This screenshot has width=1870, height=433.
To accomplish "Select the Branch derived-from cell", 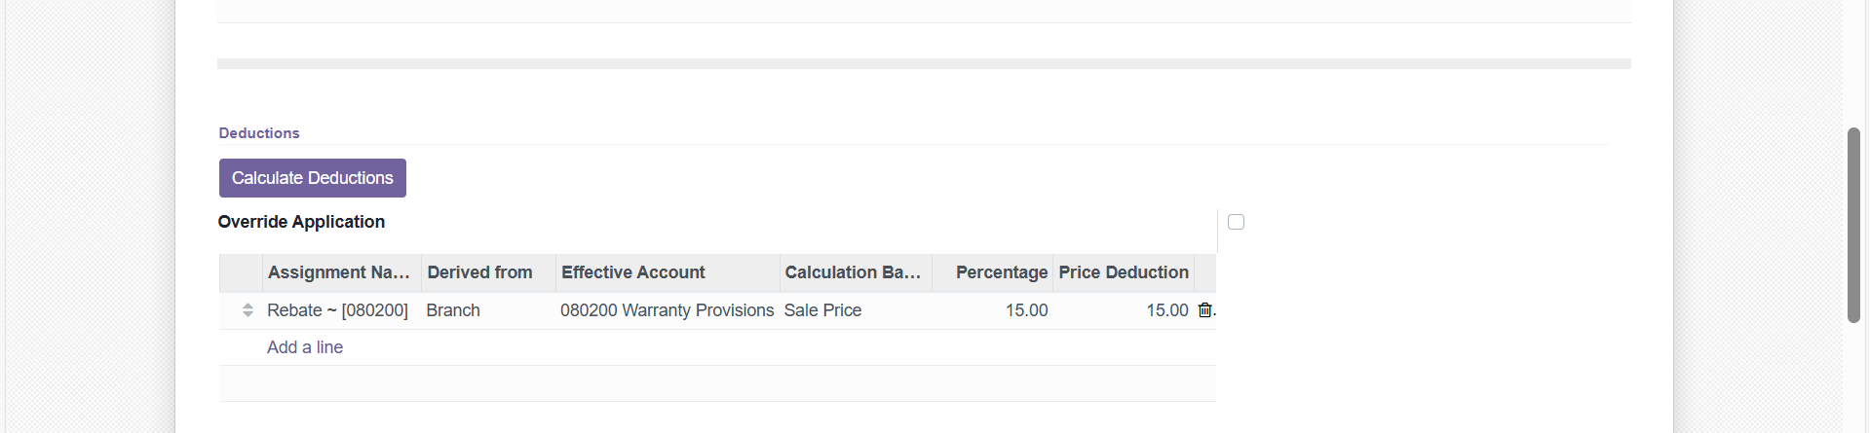I will (x=453, y=310).
